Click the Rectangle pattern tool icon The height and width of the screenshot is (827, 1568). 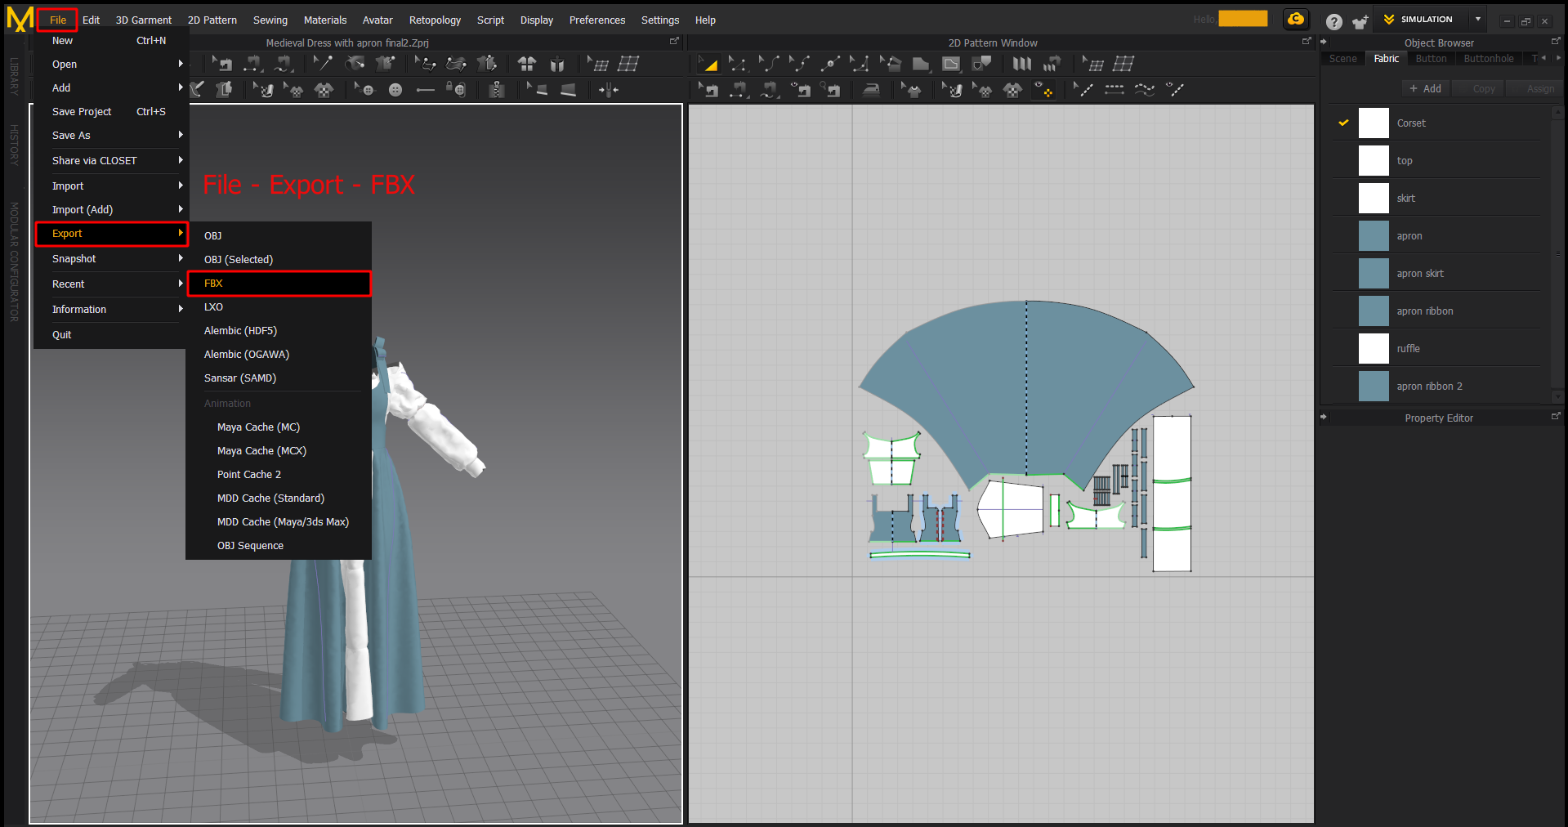[921, 64]
